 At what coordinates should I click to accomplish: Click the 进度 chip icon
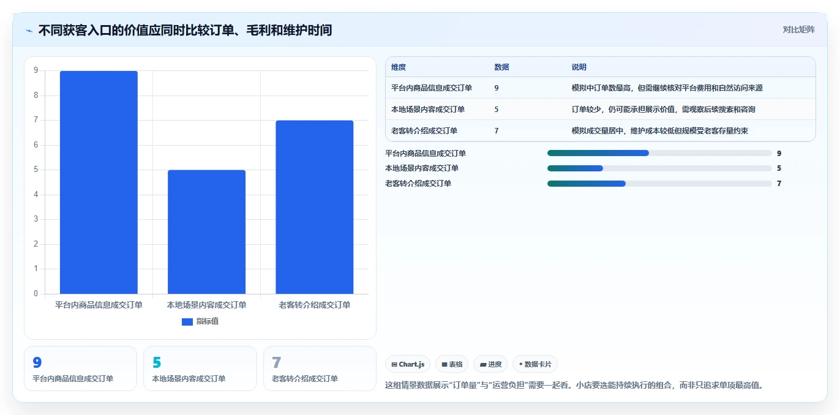tap(483, 364)
